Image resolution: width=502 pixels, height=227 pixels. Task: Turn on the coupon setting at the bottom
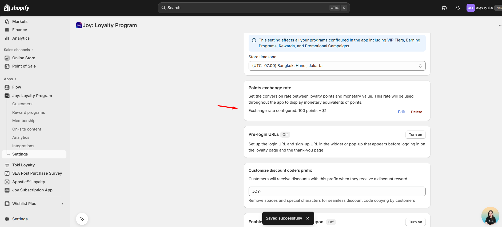(415, 222)
